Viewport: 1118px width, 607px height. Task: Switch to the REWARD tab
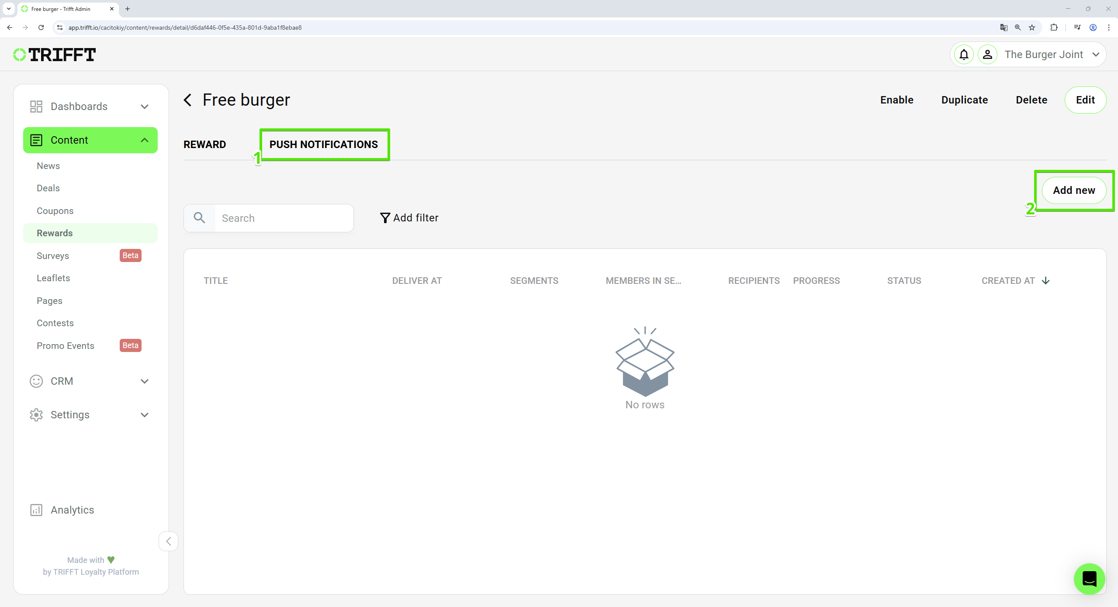[204, 145]
